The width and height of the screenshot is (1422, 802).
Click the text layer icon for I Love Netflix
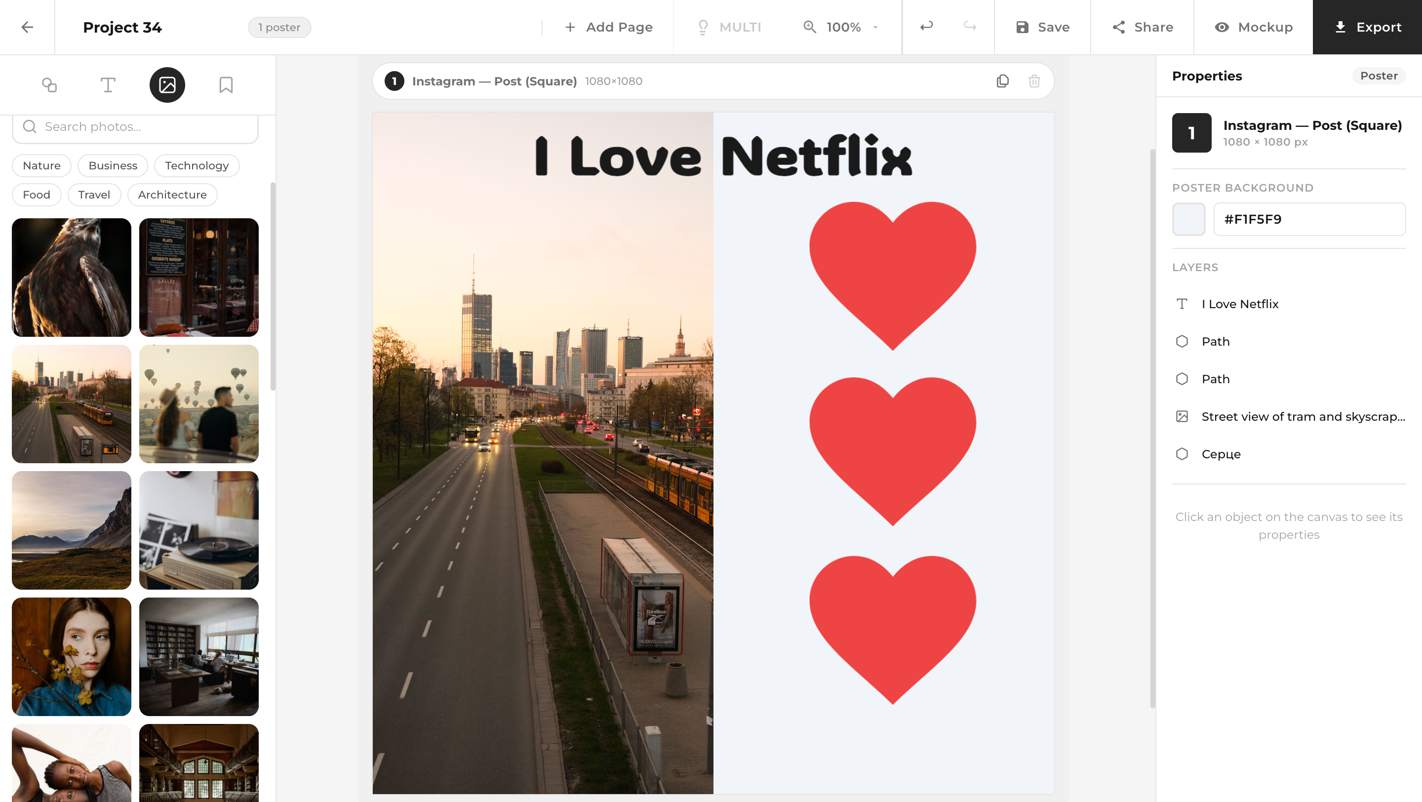(1182, 304)
